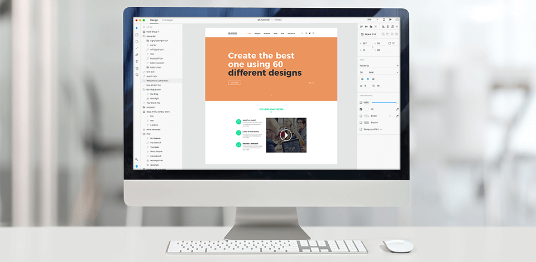Toggle the Fill checkbox
The height and width of the screenshot is (262, 536).
click(361, 109)
